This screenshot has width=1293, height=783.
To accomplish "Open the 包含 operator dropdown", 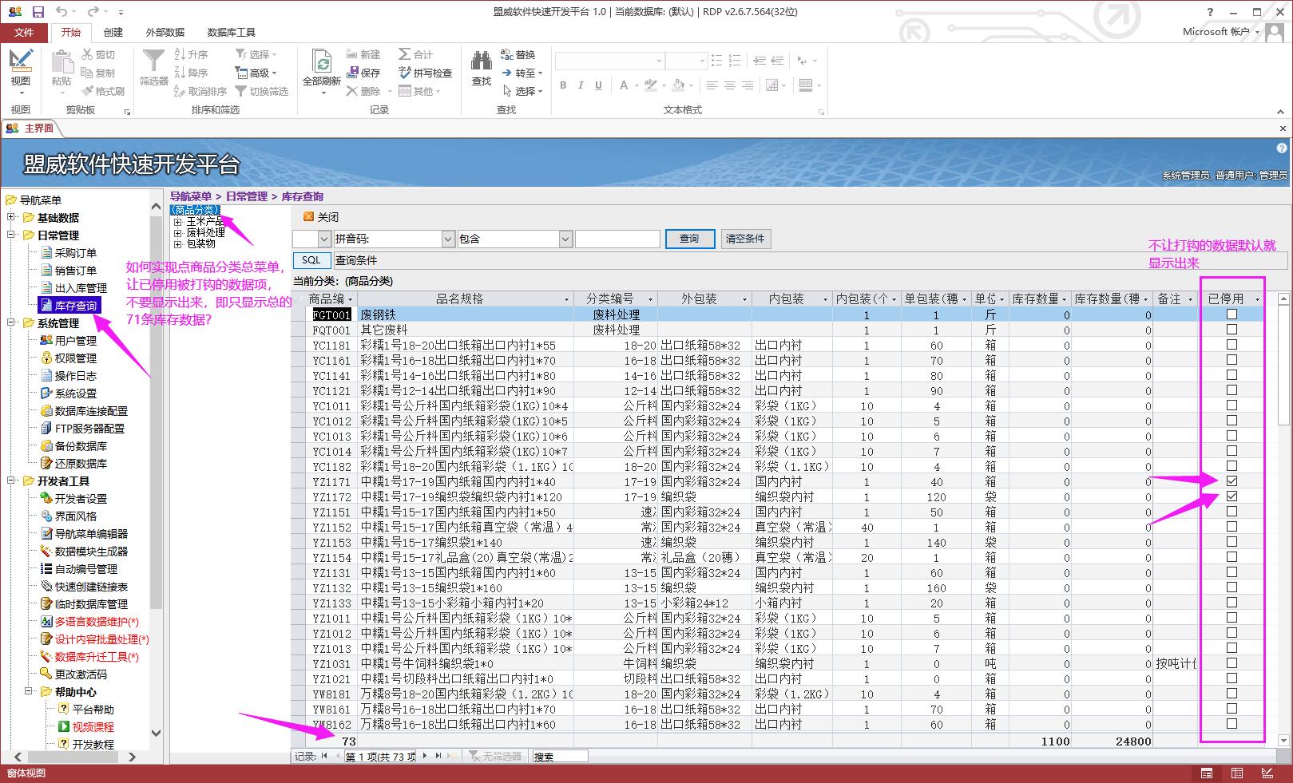I will (x=565, y=239).
